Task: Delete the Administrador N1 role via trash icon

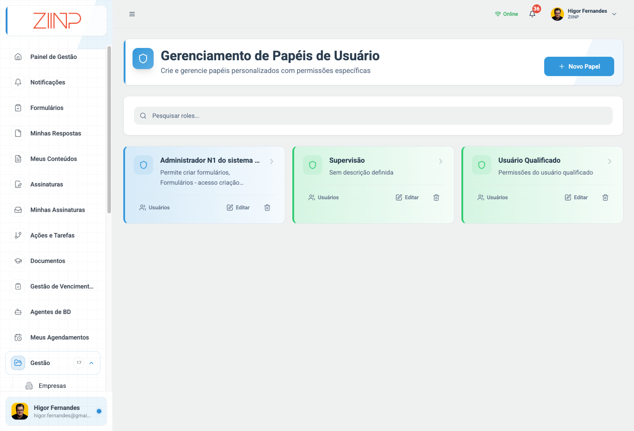Action: (x=267, y=208)
